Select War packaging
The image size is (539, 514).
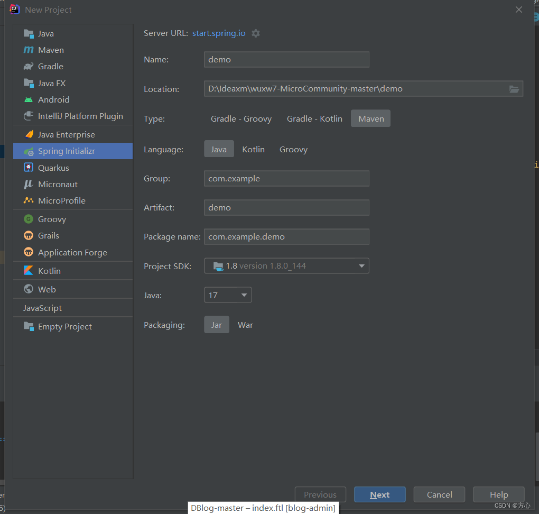pyautogui.click(x=245, y=325)
